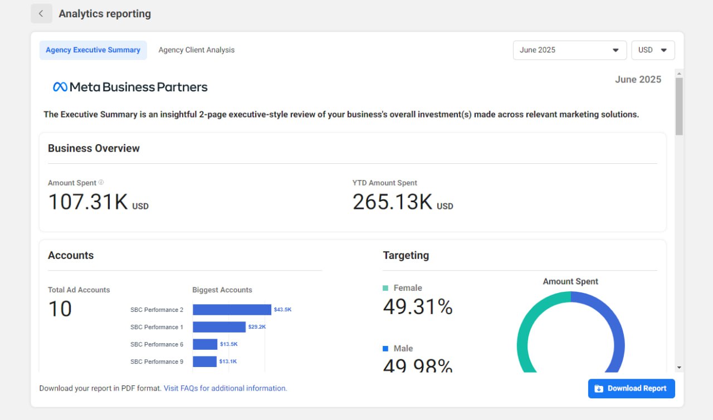The width and height of the screenshot is (713, 420).
Task: Click the Meta infinity logo
Action: (60, 87)
